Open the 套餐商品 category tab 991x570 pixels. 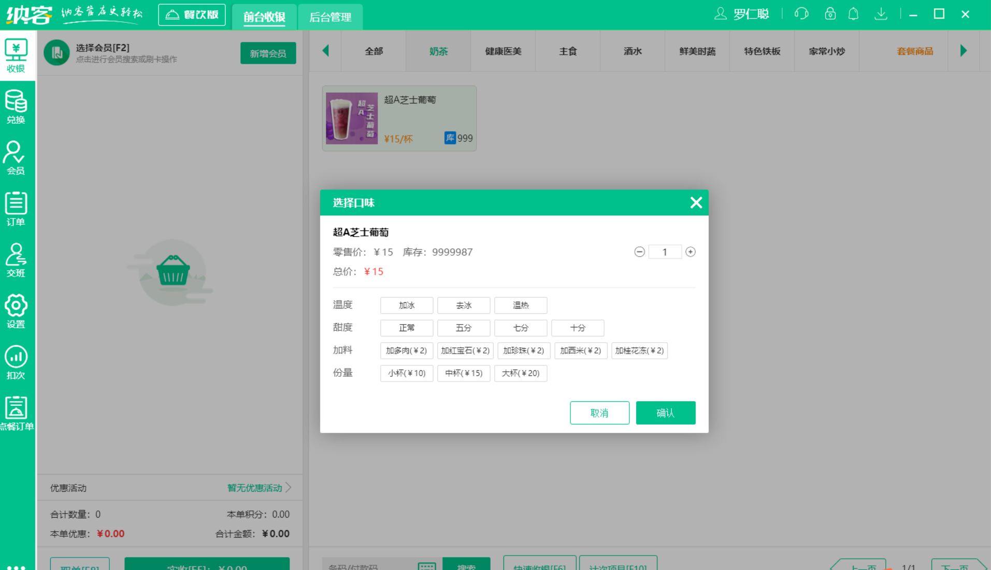point(915,51)
